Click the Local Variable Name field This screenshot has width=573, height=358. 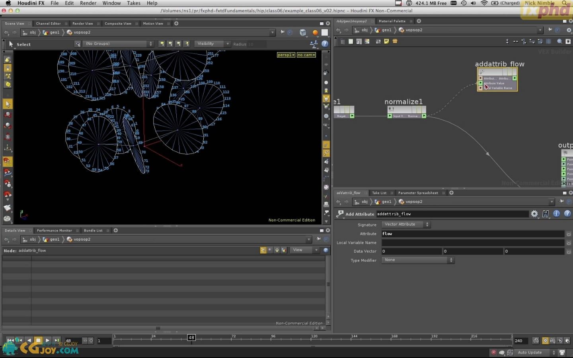point(473,243)
